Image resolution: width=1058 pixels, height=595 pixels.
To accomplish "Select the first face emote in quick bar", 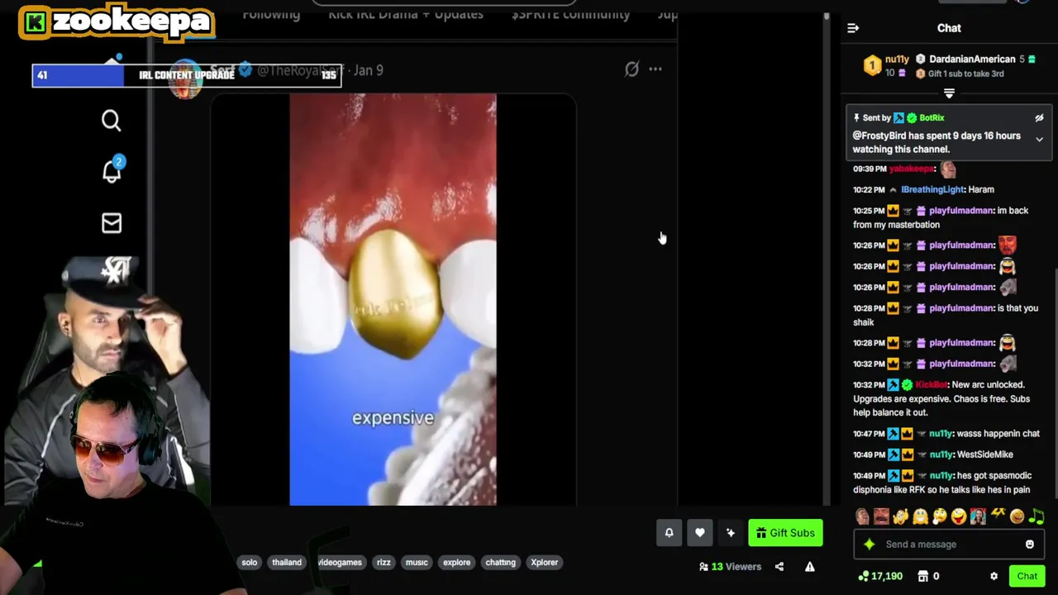I will pos(862,516).
